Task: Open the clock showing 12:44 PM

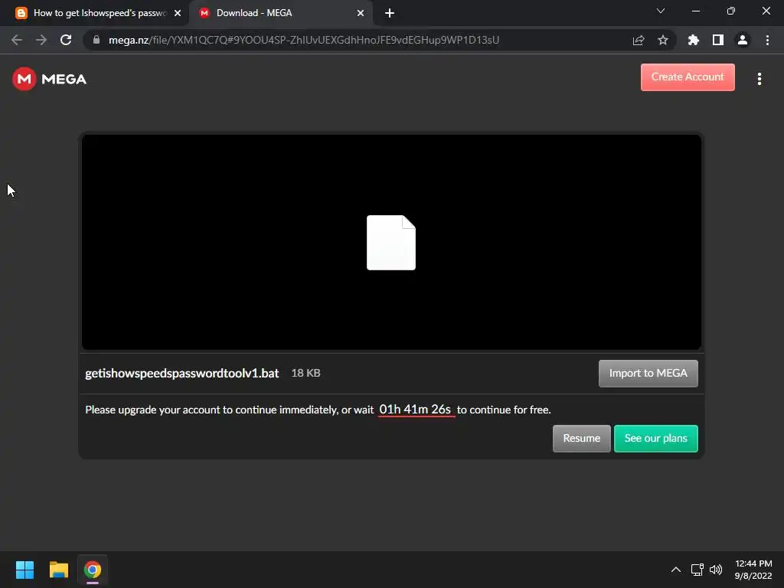Action: (x=753, y=570)
